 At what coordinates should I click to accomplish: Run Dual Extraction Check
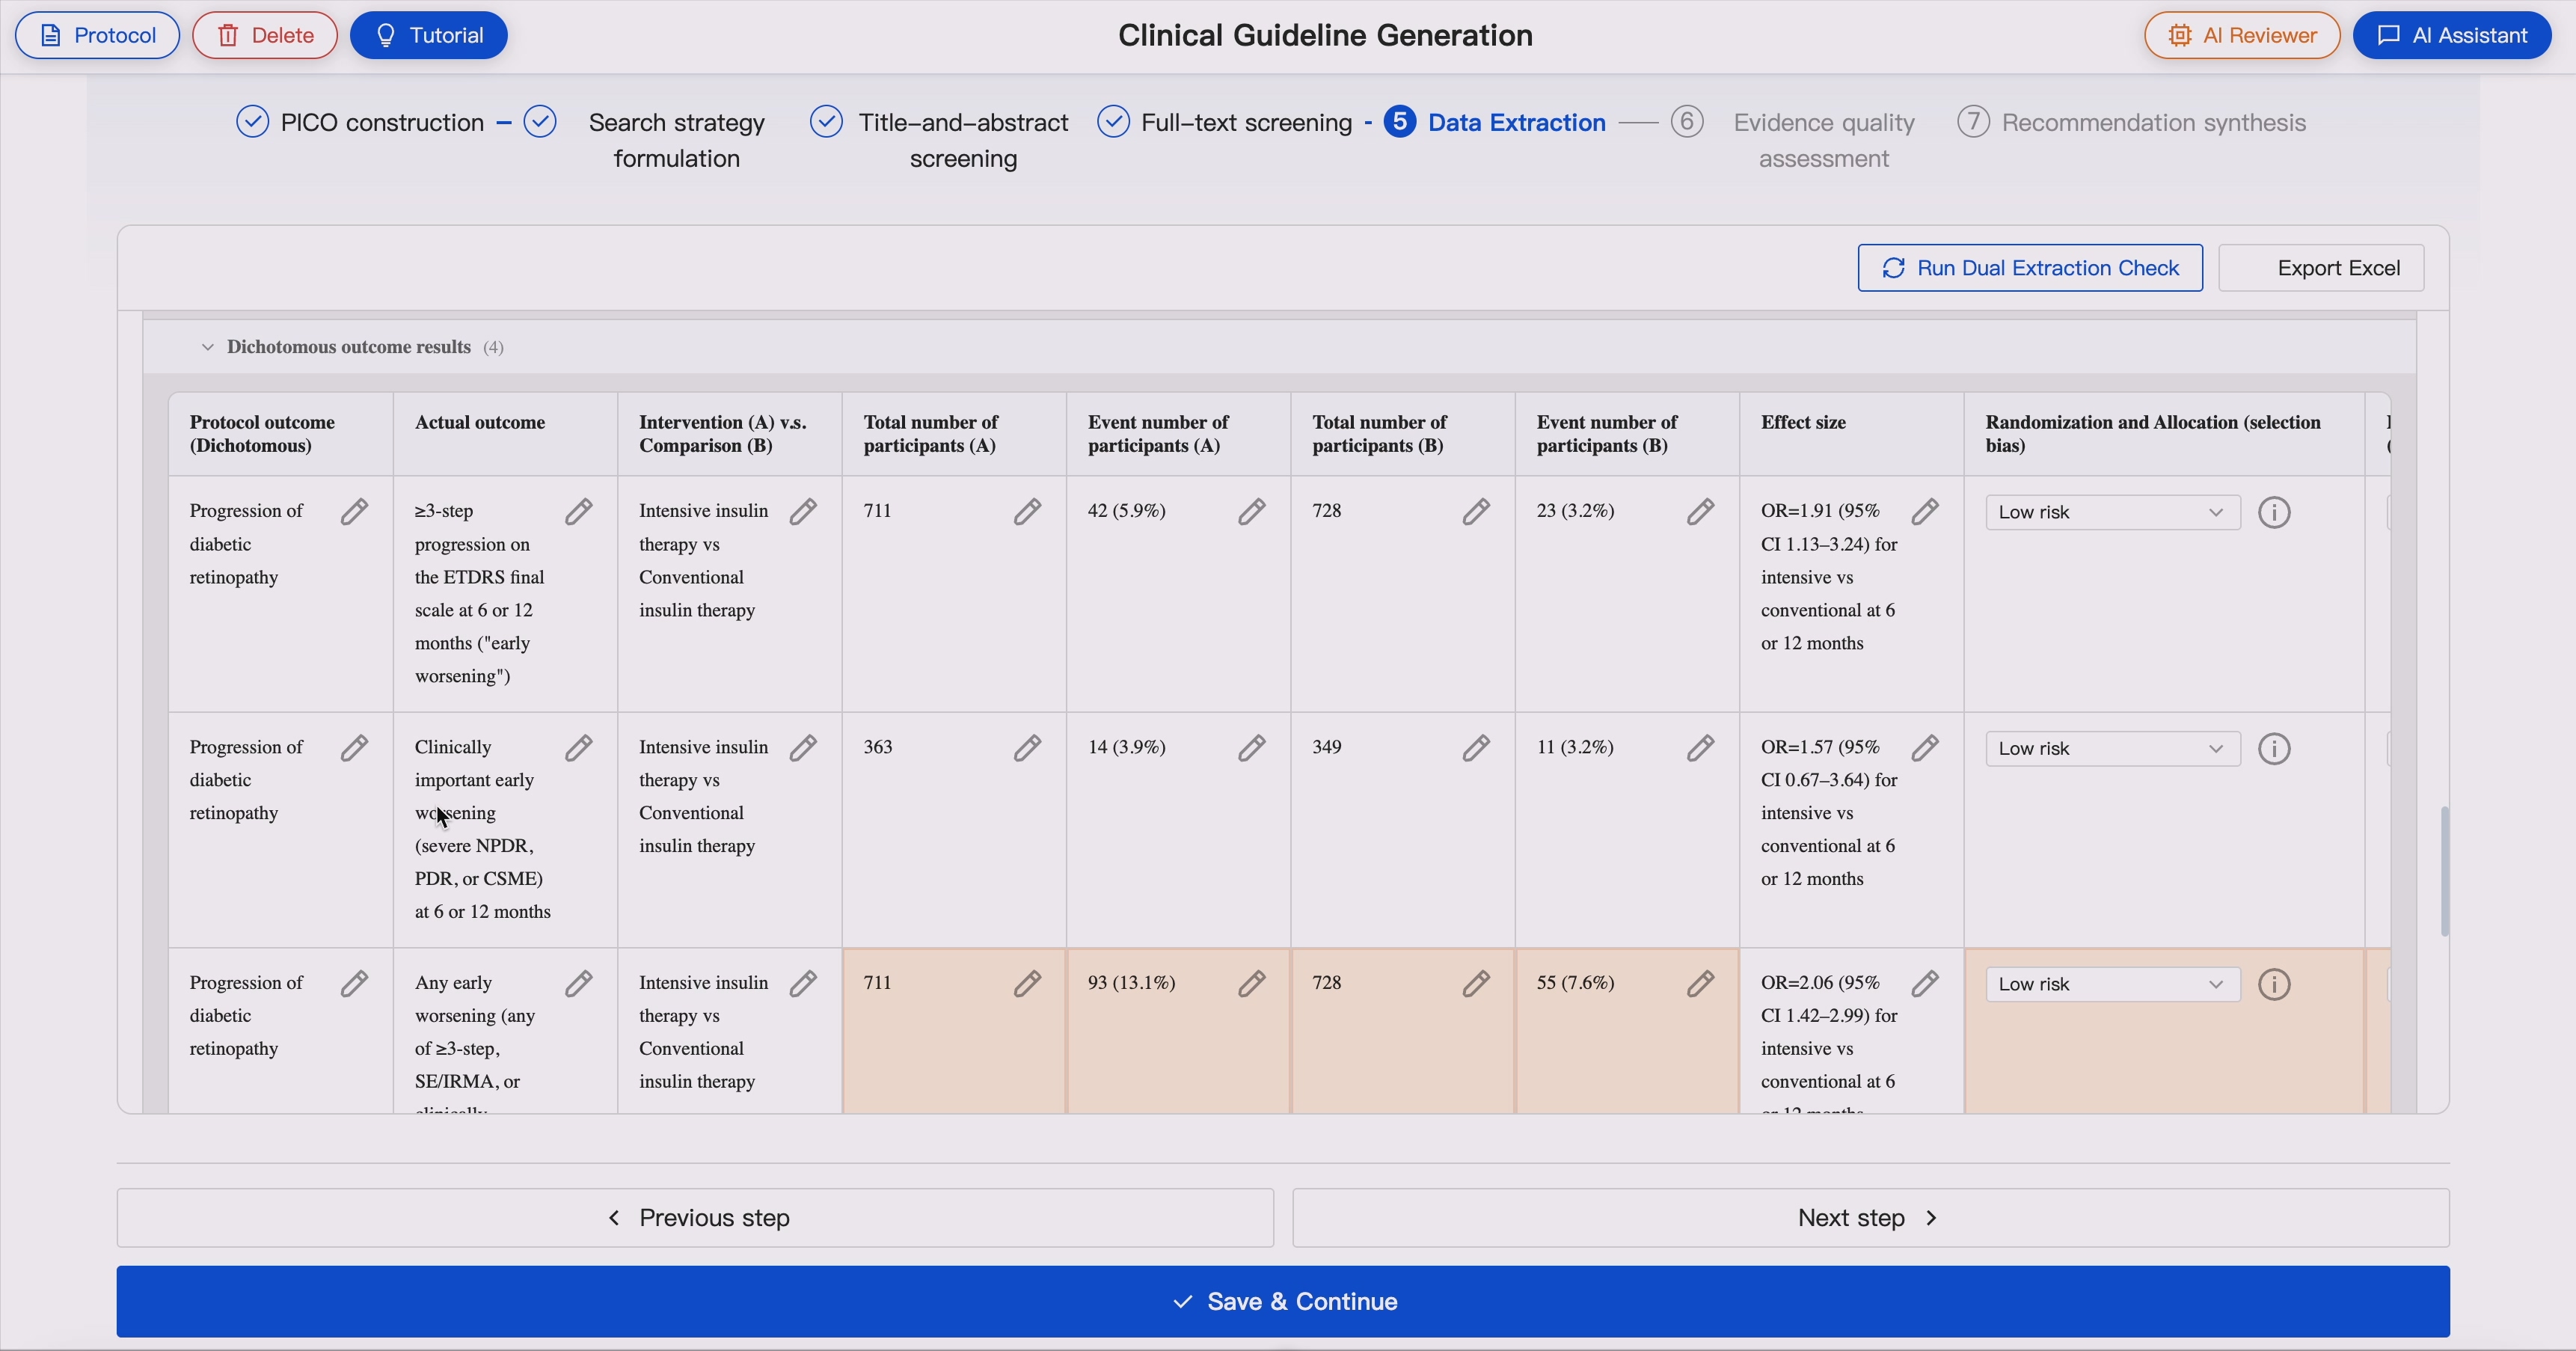[x=2030, y=268]
